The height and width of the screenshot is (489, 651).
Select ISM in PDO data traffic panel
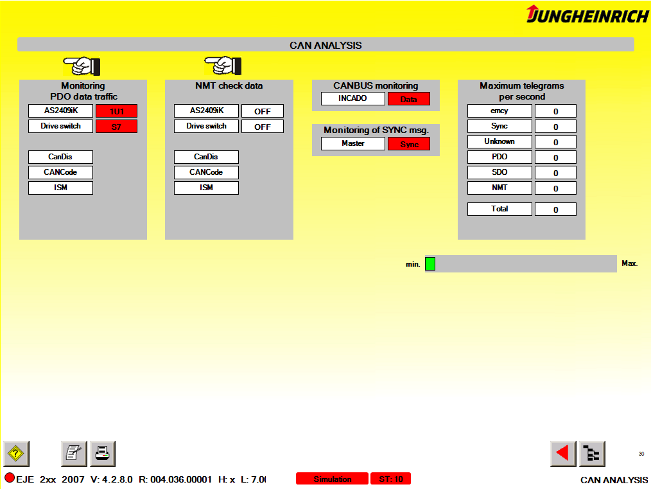pos(60,188)
